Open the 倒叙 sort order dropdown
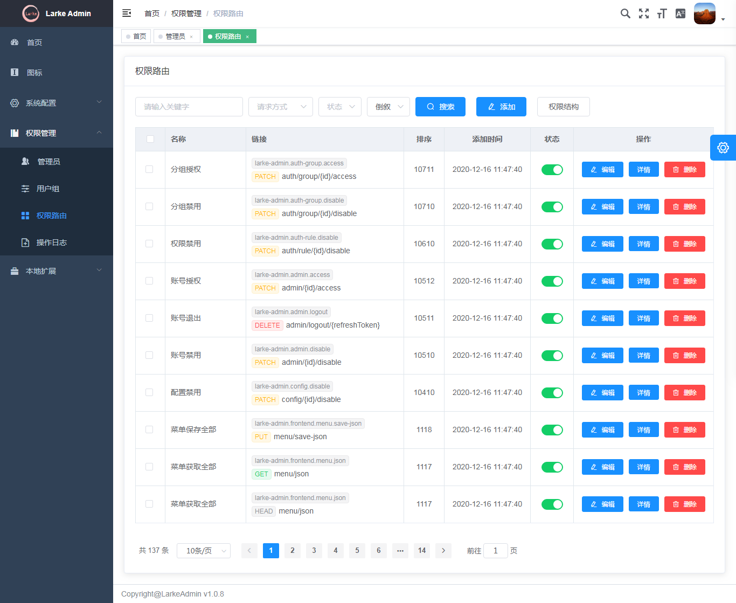 [x=388, y=107]
